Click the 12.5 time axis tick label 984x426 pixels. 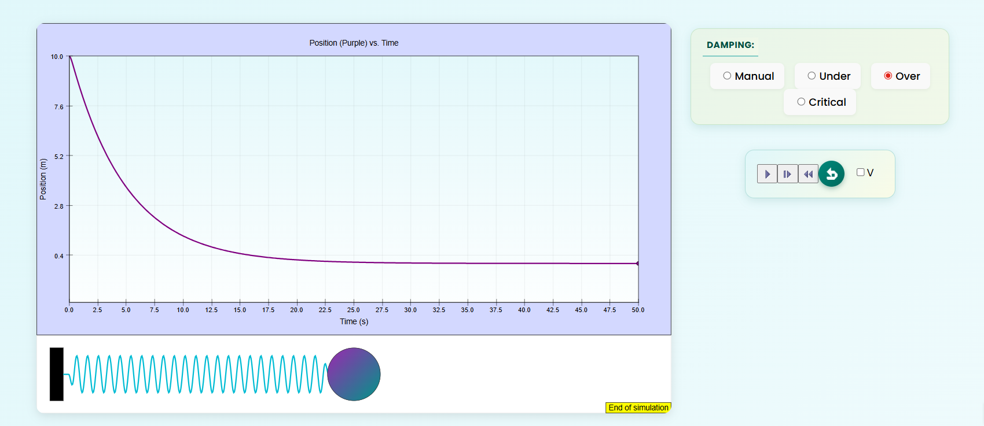coord(211,310)
